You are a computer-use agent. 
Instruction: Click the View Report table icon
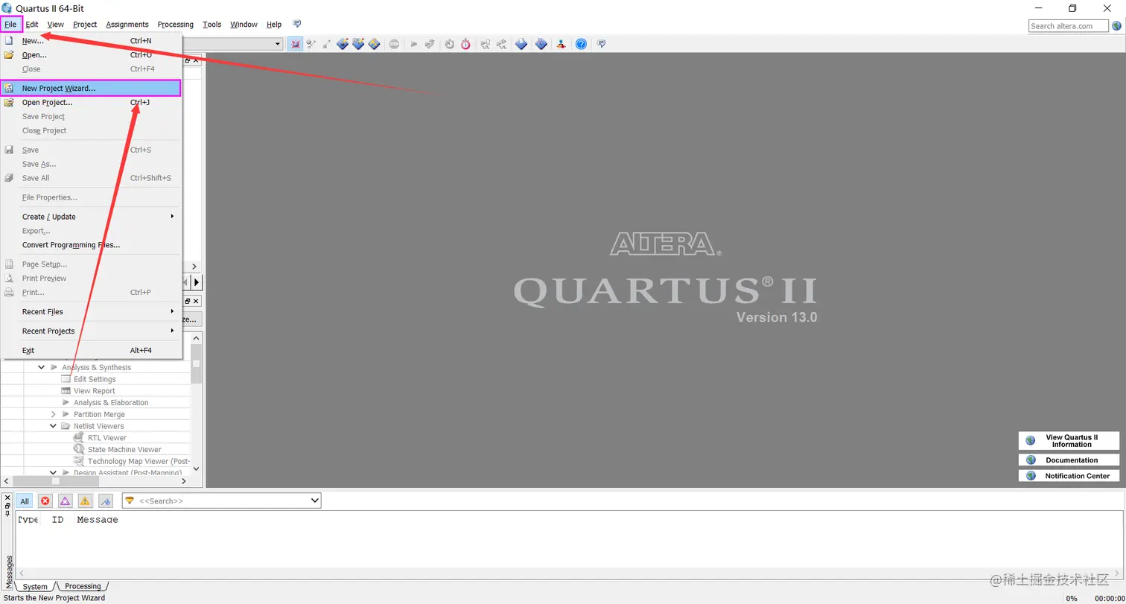point(66,391)
